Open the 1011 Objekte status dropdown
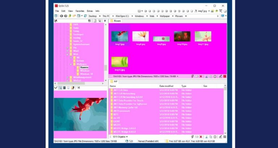Screen dimensions: 278x148 point(127,137)
